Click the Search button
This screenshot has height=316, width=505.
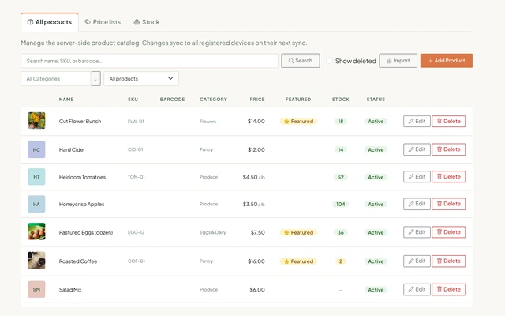pos(301,61)
